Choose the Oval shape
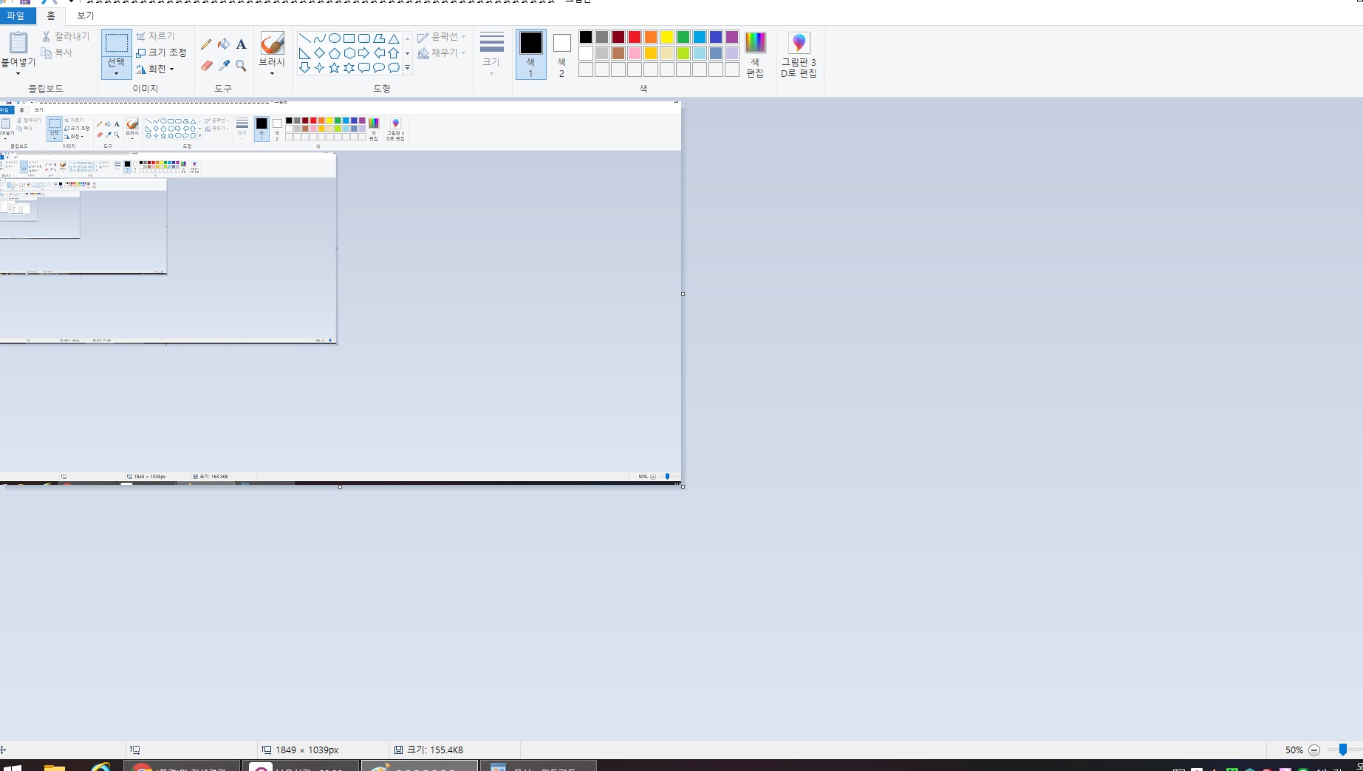 point(334,38)
